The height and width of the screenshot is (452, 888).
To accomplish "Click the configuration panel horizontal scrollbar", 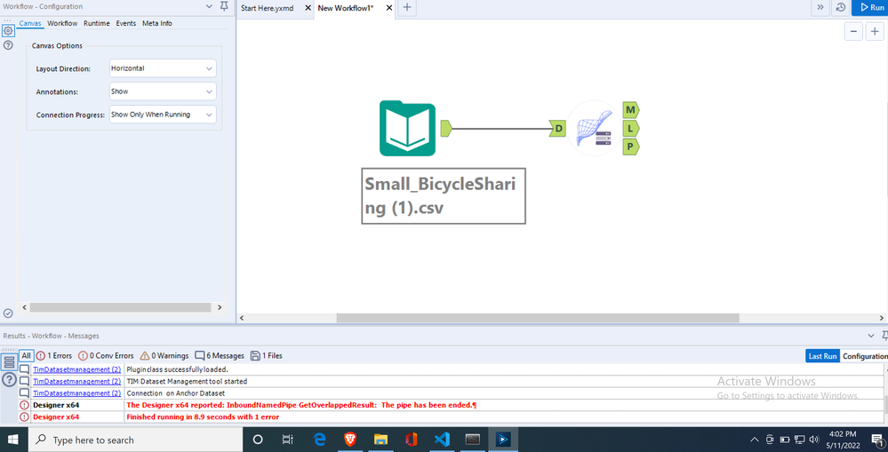I will [x=120, y=307].
